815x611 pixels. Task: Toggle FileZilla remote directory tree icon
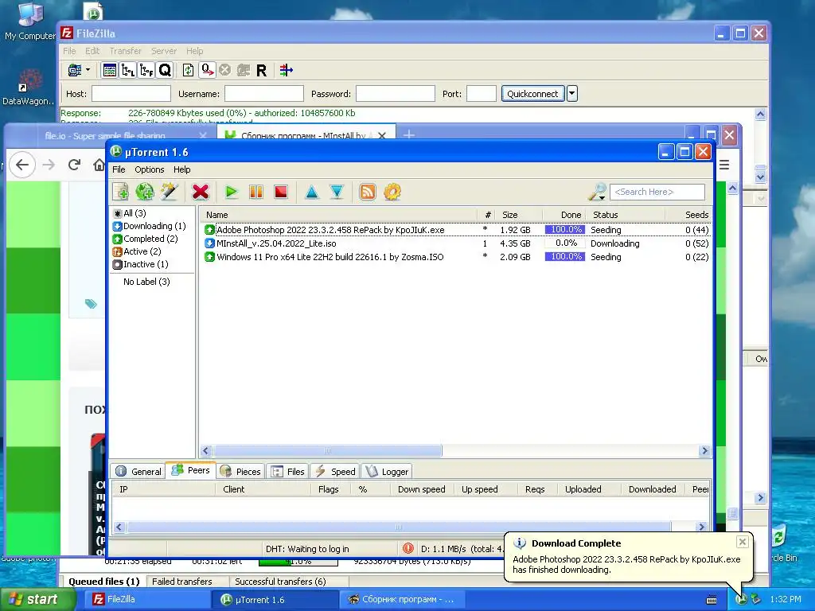[x=146, y=70]
